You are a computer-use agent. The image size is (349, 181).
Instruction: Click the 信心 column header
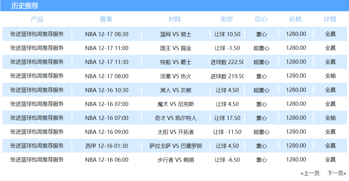261,19
